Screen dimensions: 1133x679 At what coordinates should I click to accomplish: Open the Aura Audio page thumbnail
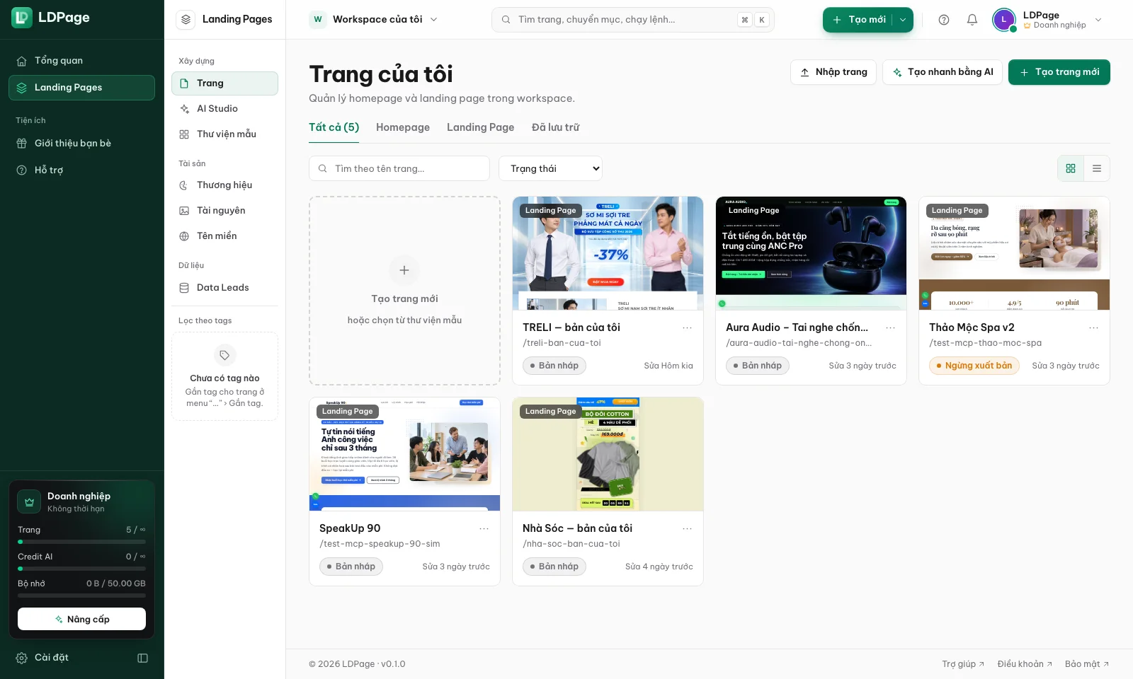811,253
